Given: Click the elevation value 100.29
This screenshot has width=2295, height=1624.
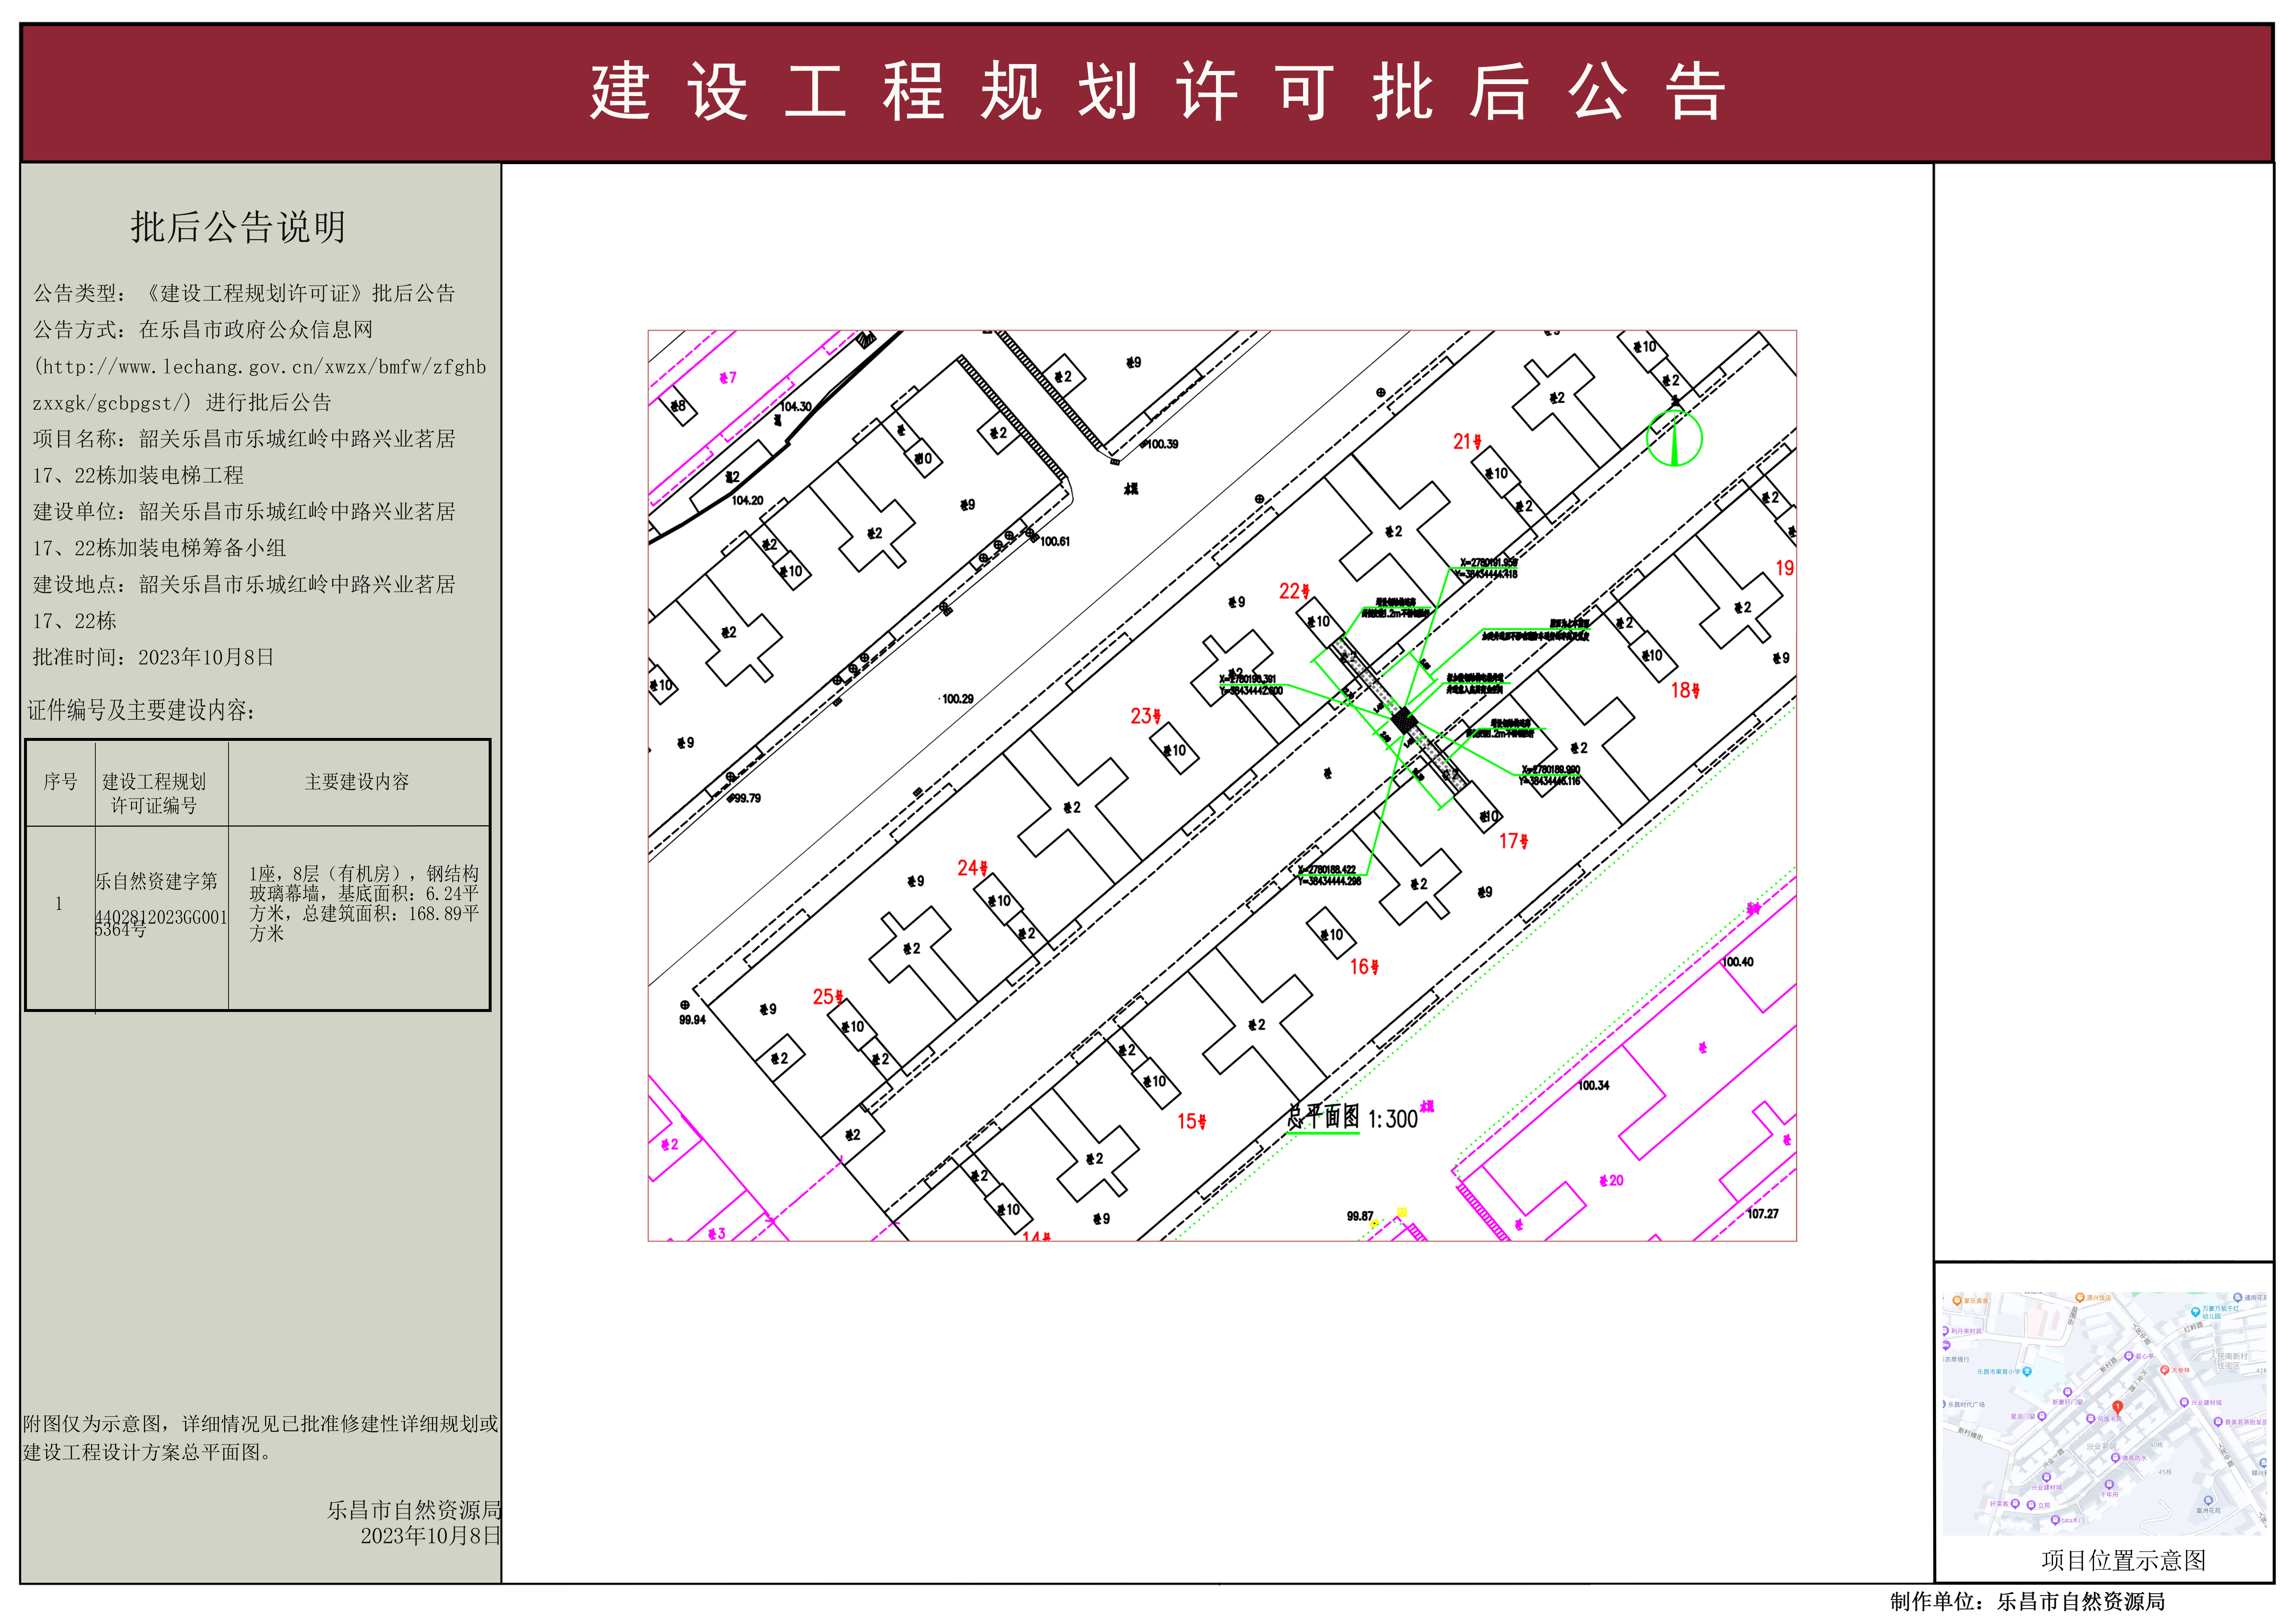Looking at the screenshot, I should 958,699.
